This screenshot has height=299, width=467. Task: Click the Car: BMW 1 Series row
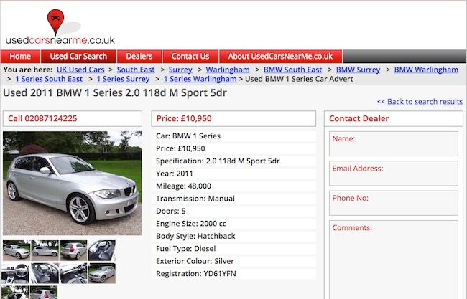click(x=233, y=136)
